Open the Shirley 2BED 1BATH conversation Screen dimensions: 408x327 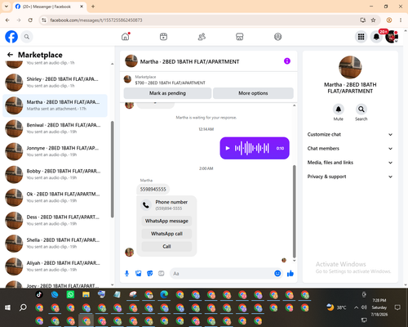pyautogui.click(x=55, y=83)
